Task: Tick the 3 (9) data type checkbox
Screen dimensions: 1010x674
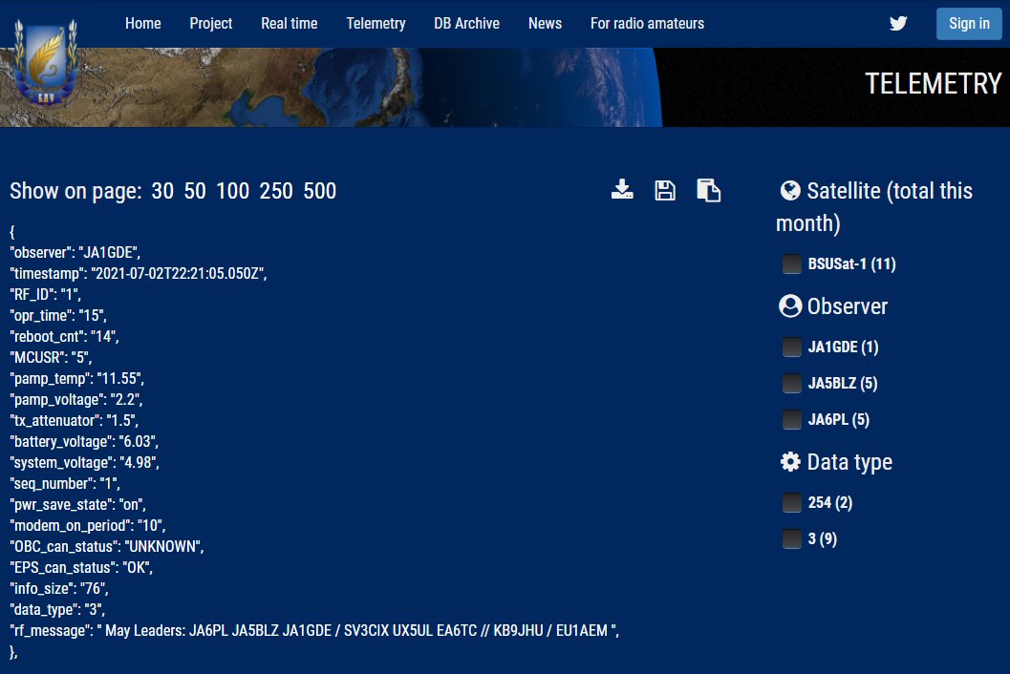Action: [791, 538]
